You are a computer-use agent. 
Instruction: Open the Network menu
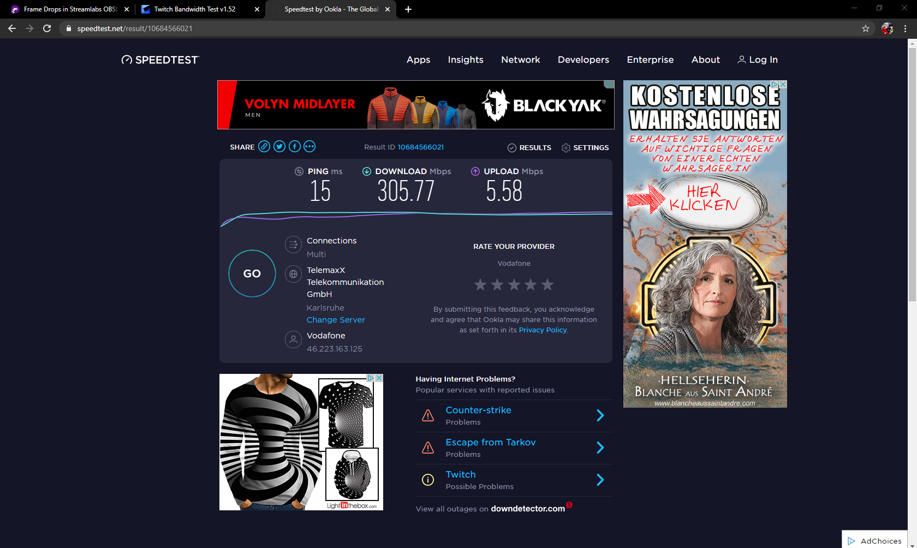[521, 60]
